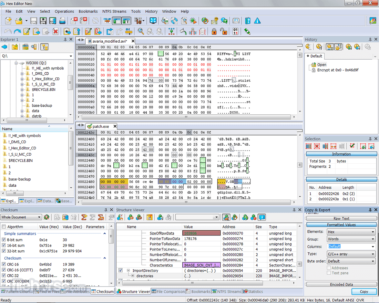The image size is (379, 303).
Task: Click the Details header in Selection panel
Action: [341, 179]
